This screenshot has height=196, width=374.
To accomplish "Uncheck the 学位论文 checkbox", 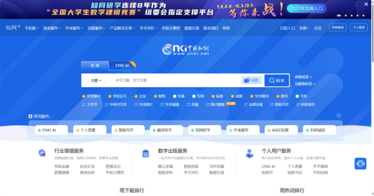I will point(110,96).
